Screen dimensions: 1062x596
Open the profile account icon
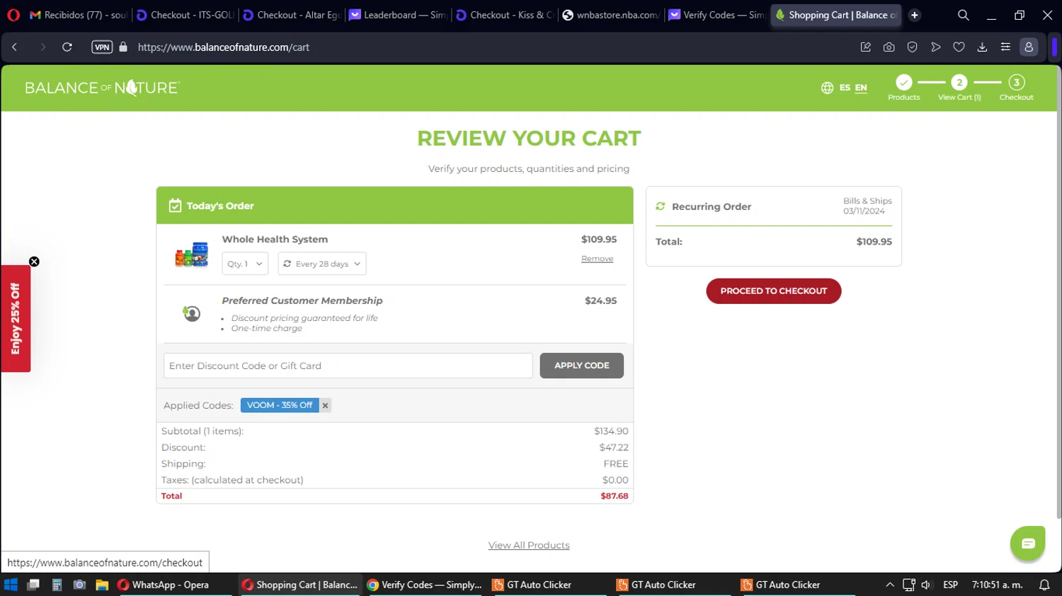(x=1029, y=47)
